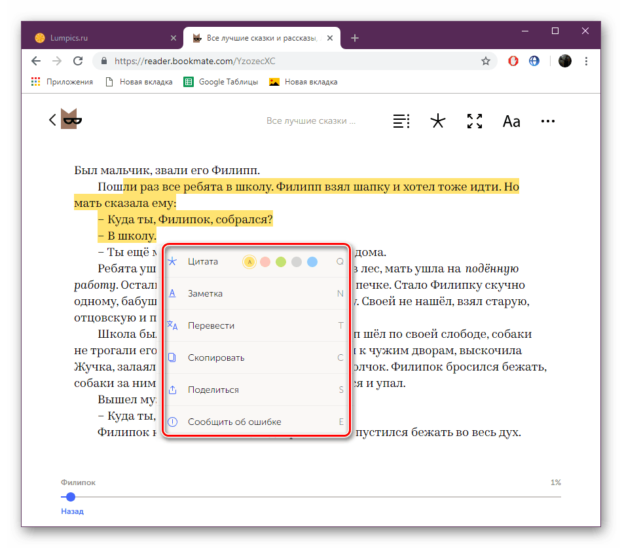Image resolution: width=622 pixels, height=548 pixels.
Task: Open the table of contents icon
Action: point(401,121)
